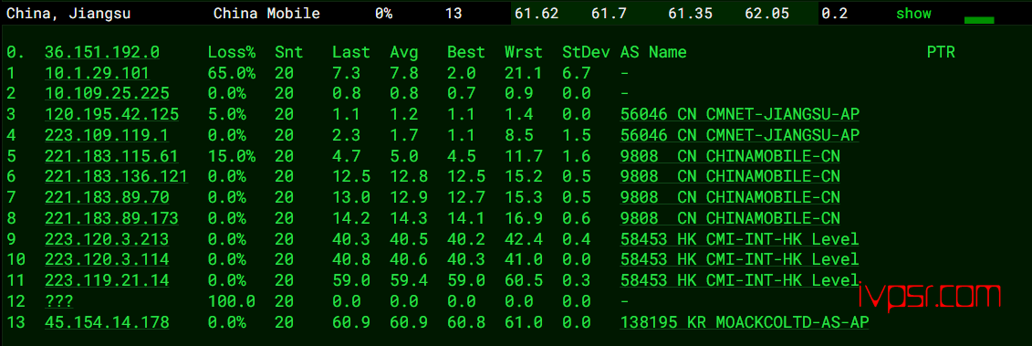The image size is (1032, 346).
Task: Open hop 10 IP link 223.120.3.114
Action: tap(107, 259)
